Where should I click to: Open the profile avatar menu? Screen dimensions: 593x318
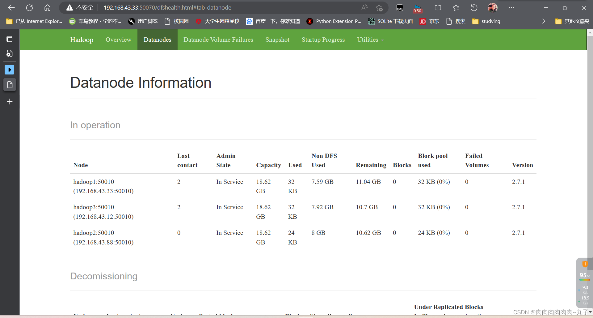493,8
